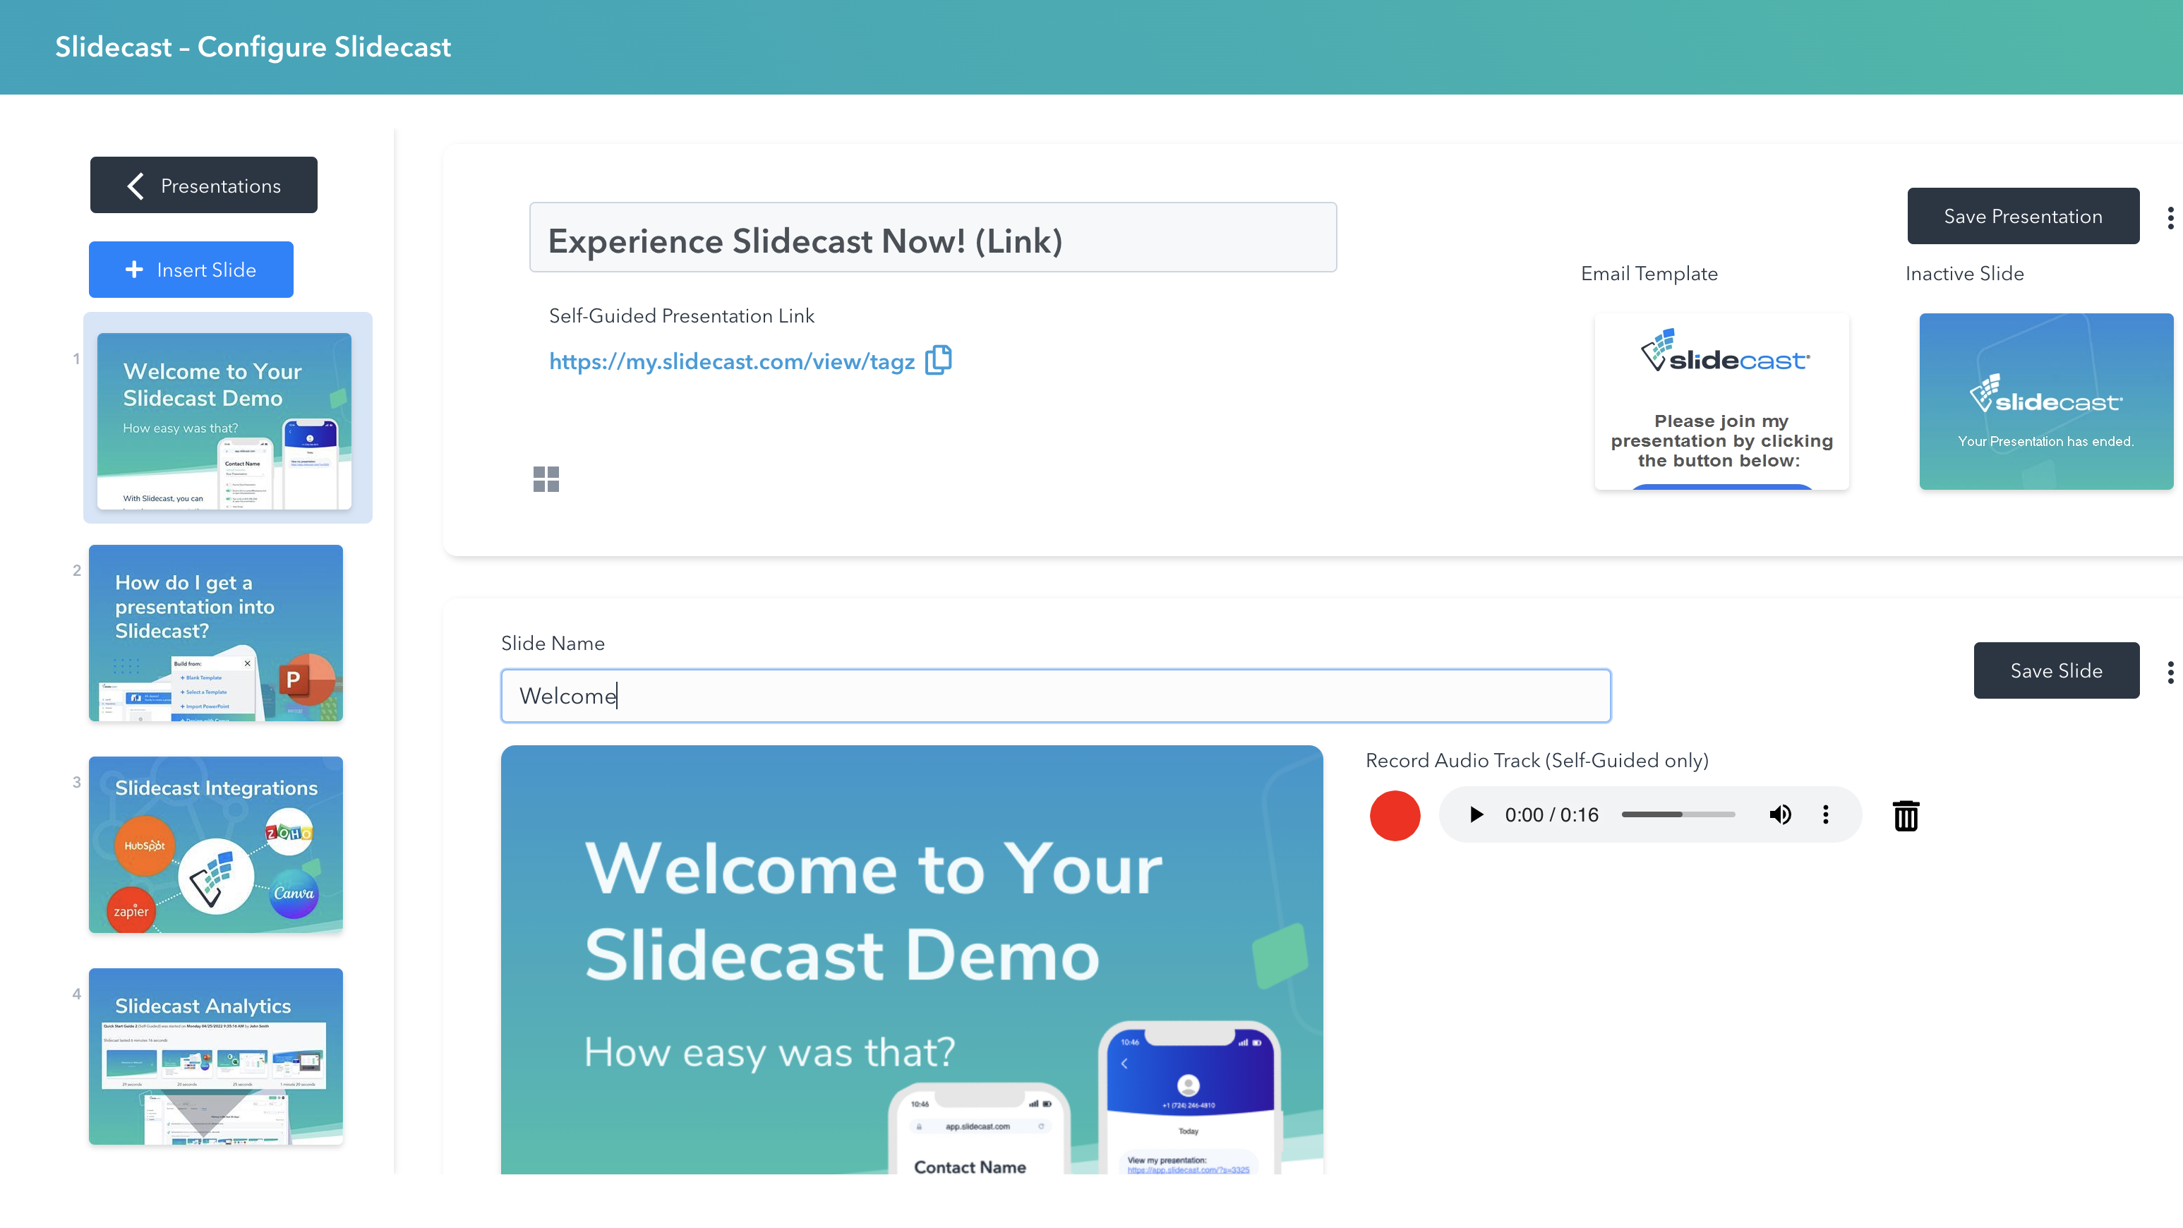Open the Inactive Slide preview

2045,402
